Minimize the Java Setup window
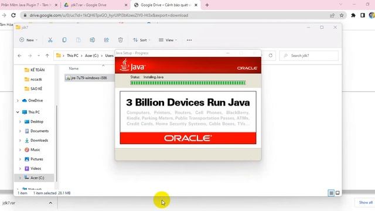This screenshot has height=211, width=375. pos(228,53)
